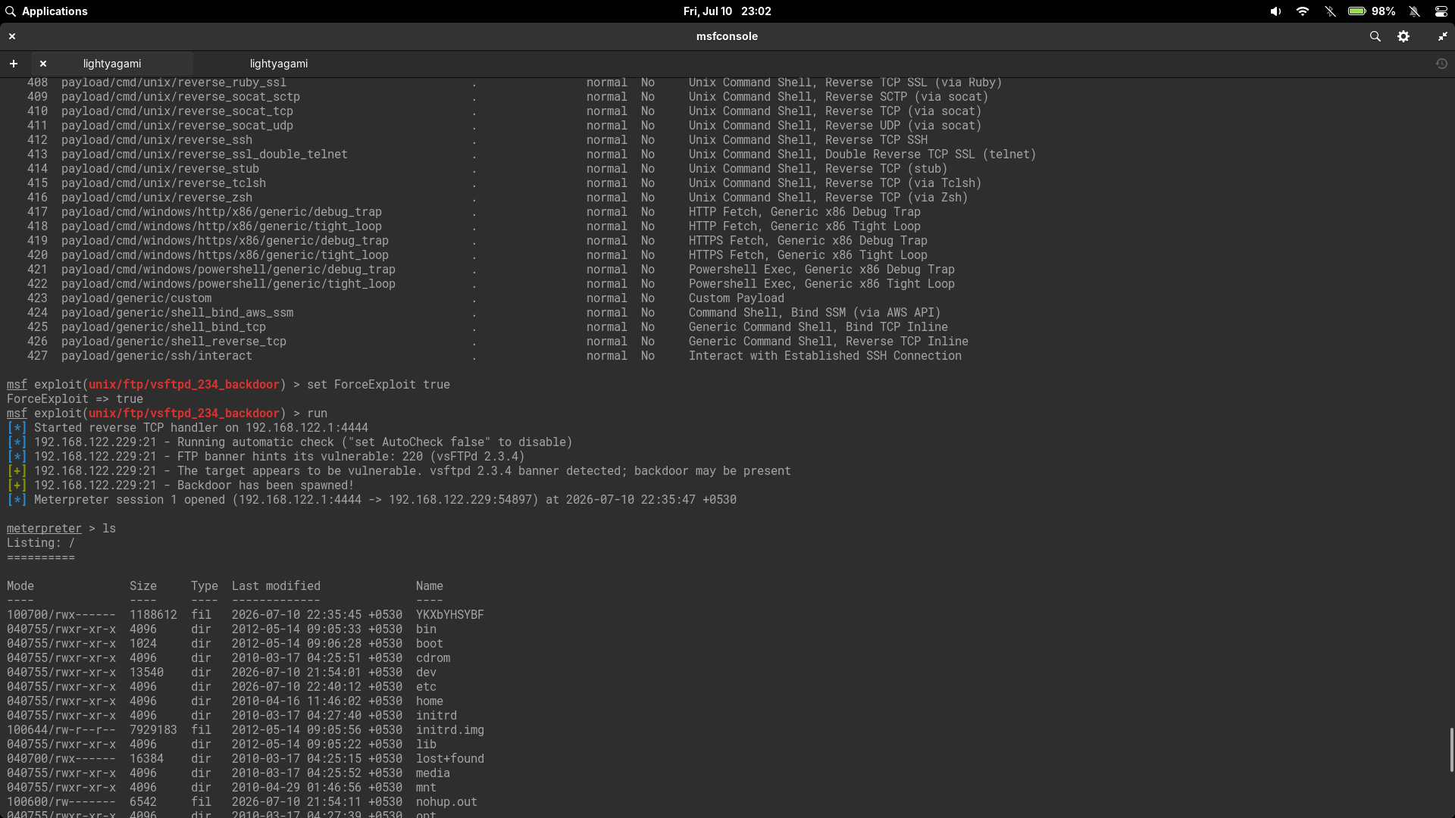Image resolution: width=1455 pixels, height=818 pixels.
Task: Click 'set ForceExploit true' command text
Action: coord(378,385)
